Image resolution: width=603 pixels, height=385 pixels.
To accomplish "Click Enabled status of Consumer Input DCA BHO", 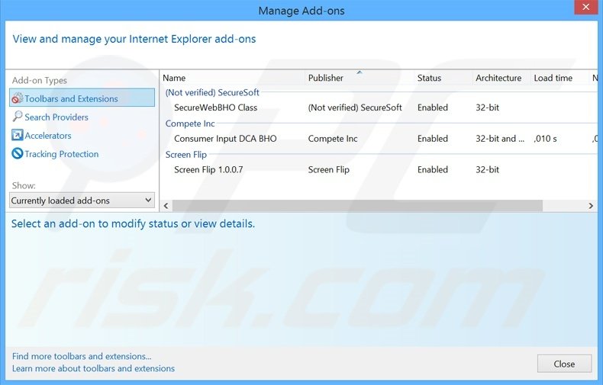I will tap(433, 139).
